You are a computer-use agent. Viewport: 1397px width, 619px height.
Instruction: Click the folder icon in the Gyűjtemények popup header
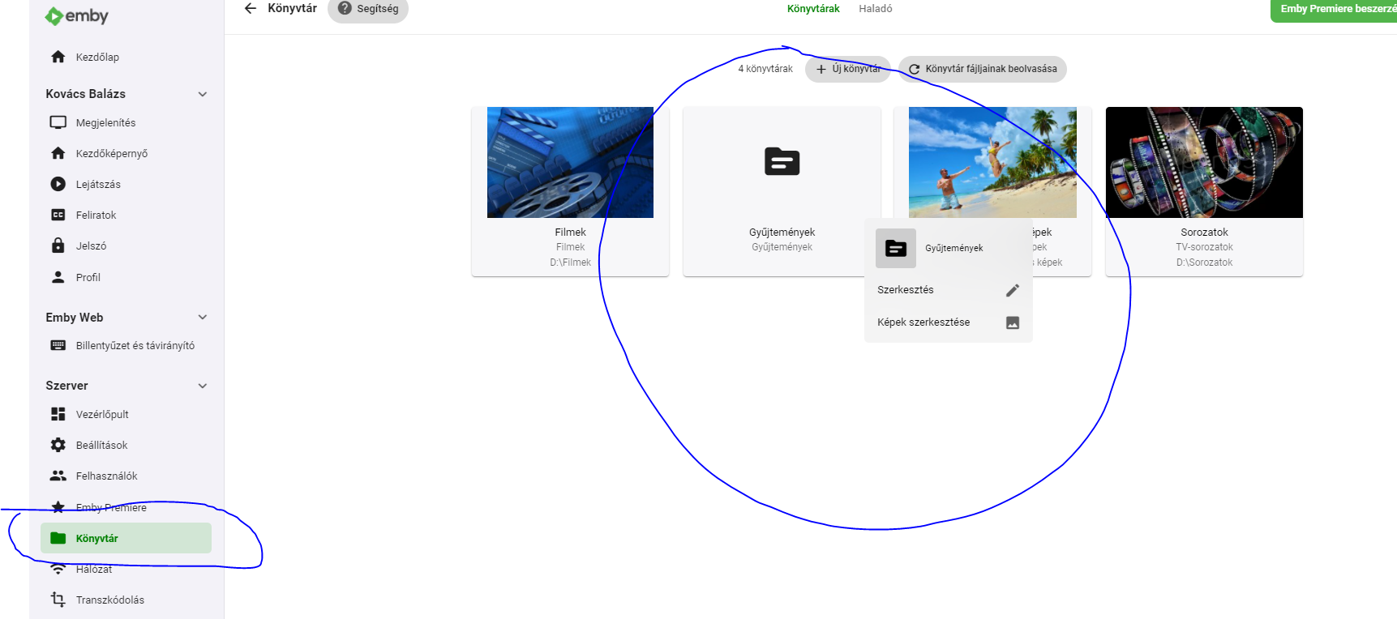pyautogui.click(x=896, y=248)
